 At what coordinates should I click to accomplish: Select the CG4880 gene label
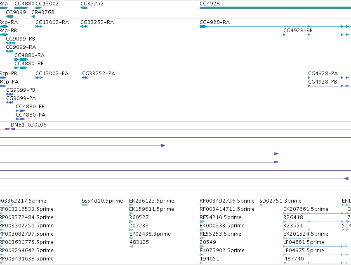24,4
